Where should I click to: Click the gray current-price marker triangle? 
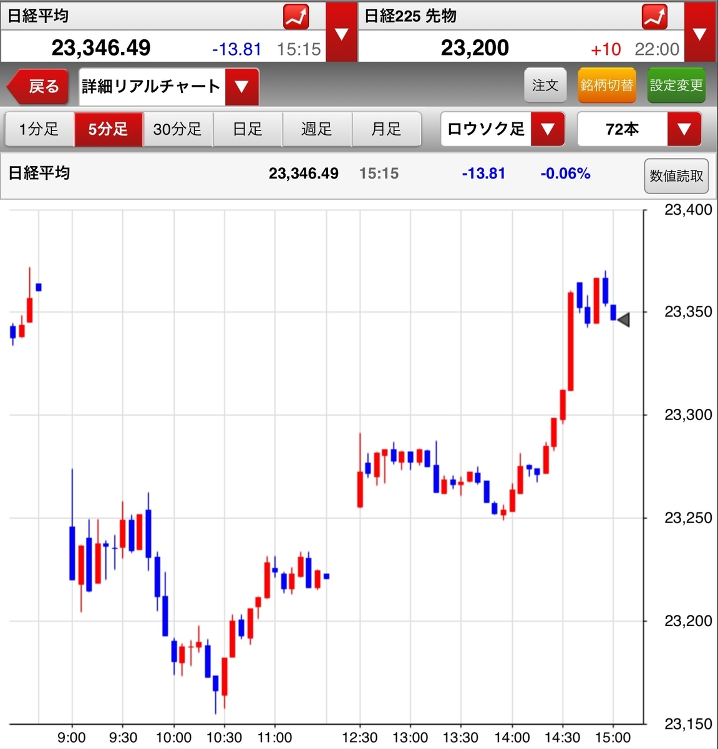click(x=623, y=320)
